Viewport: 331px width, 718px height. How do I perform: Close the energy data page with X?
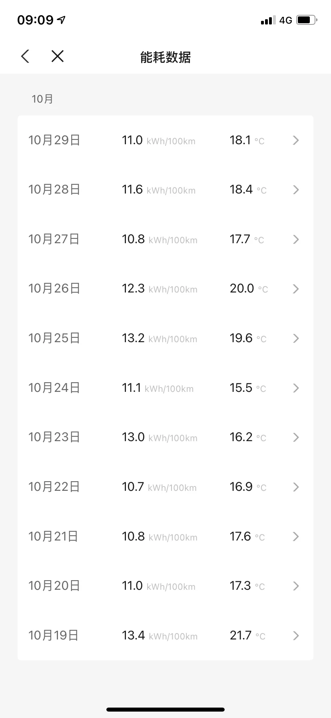click(x=58, y=56)
